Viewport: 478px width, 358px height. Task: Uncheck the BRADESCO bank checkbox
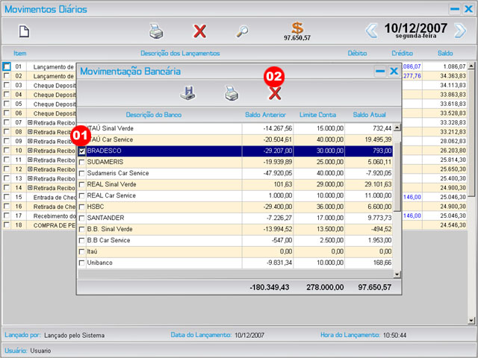pos(82,151)
